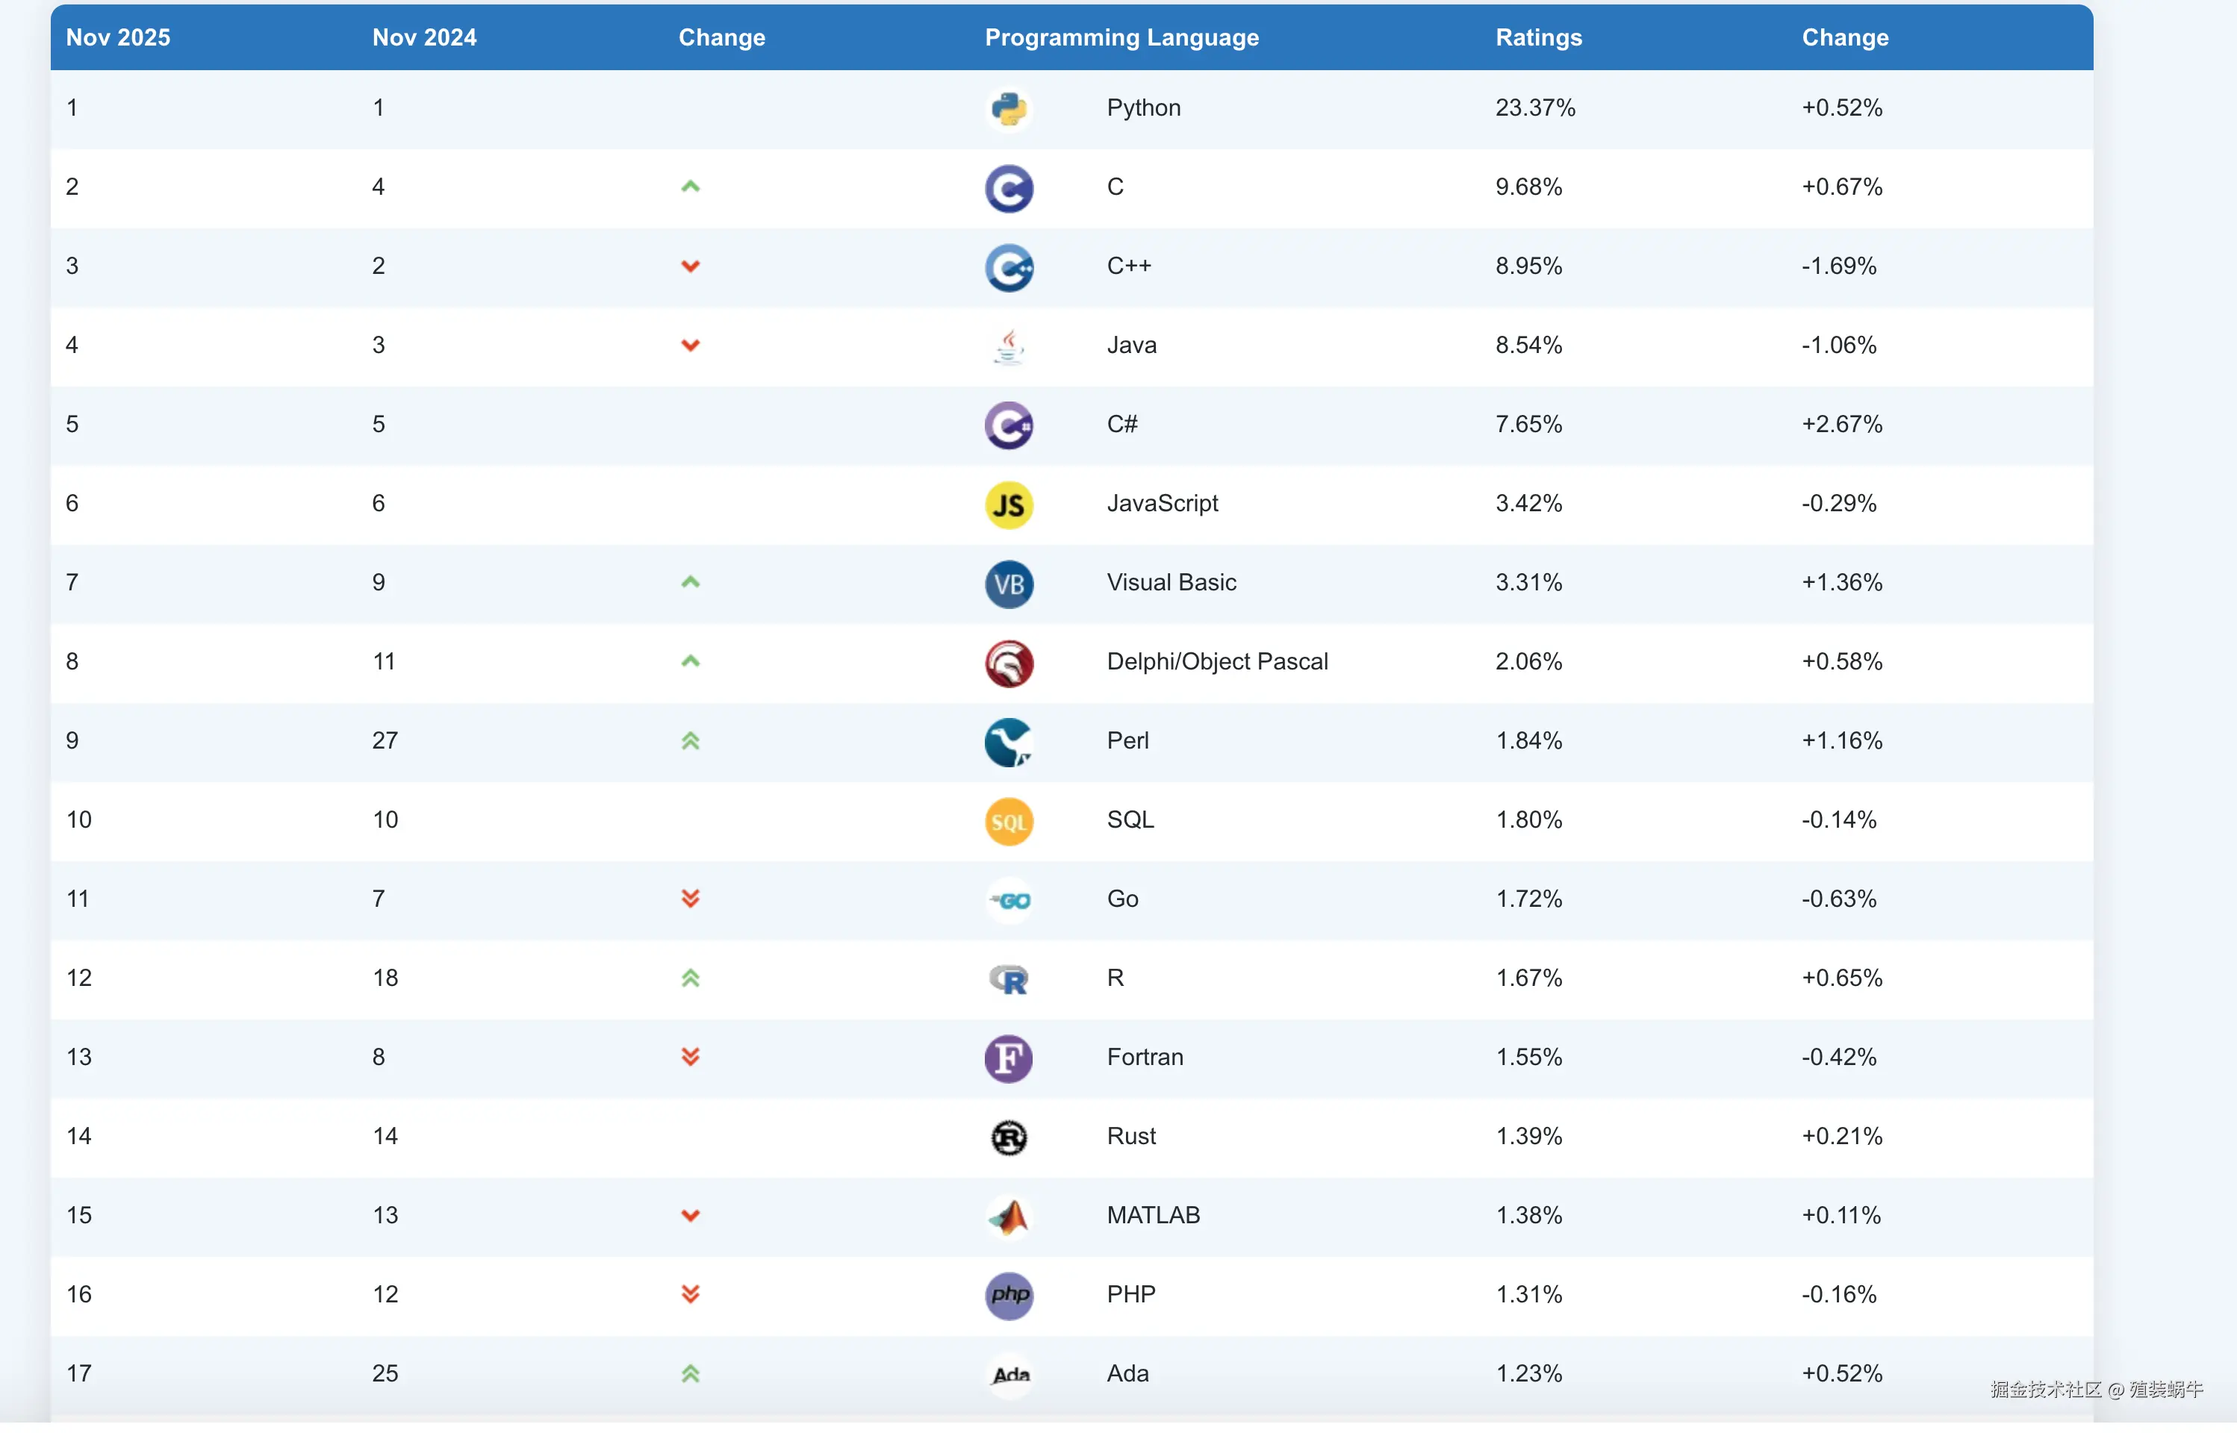Click the Ratings column header
2237x1433 pixels.
1538,37
